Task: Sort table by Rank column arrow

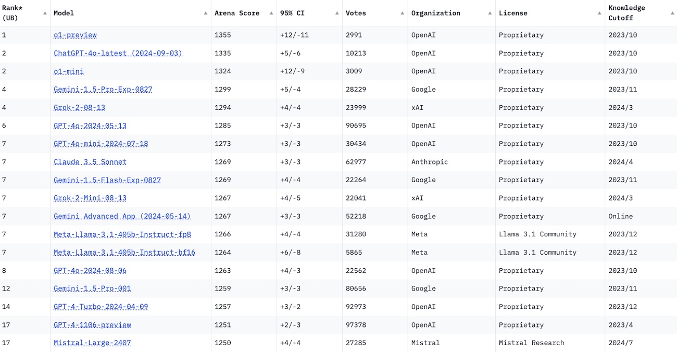Action: pos(45,13)
